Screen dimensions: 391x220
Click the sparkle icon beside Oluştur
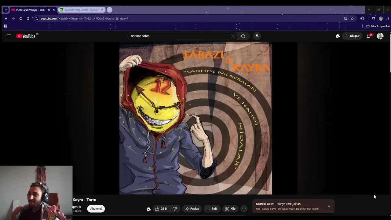click(x=338, y=36)
